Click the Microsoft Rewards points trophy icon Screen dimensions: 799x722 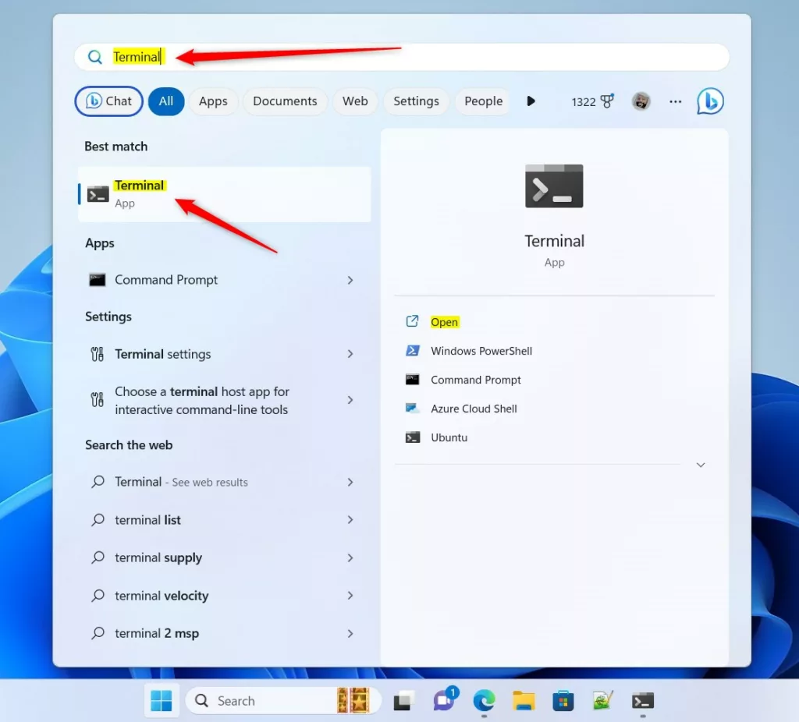click(x=607, y=101)
